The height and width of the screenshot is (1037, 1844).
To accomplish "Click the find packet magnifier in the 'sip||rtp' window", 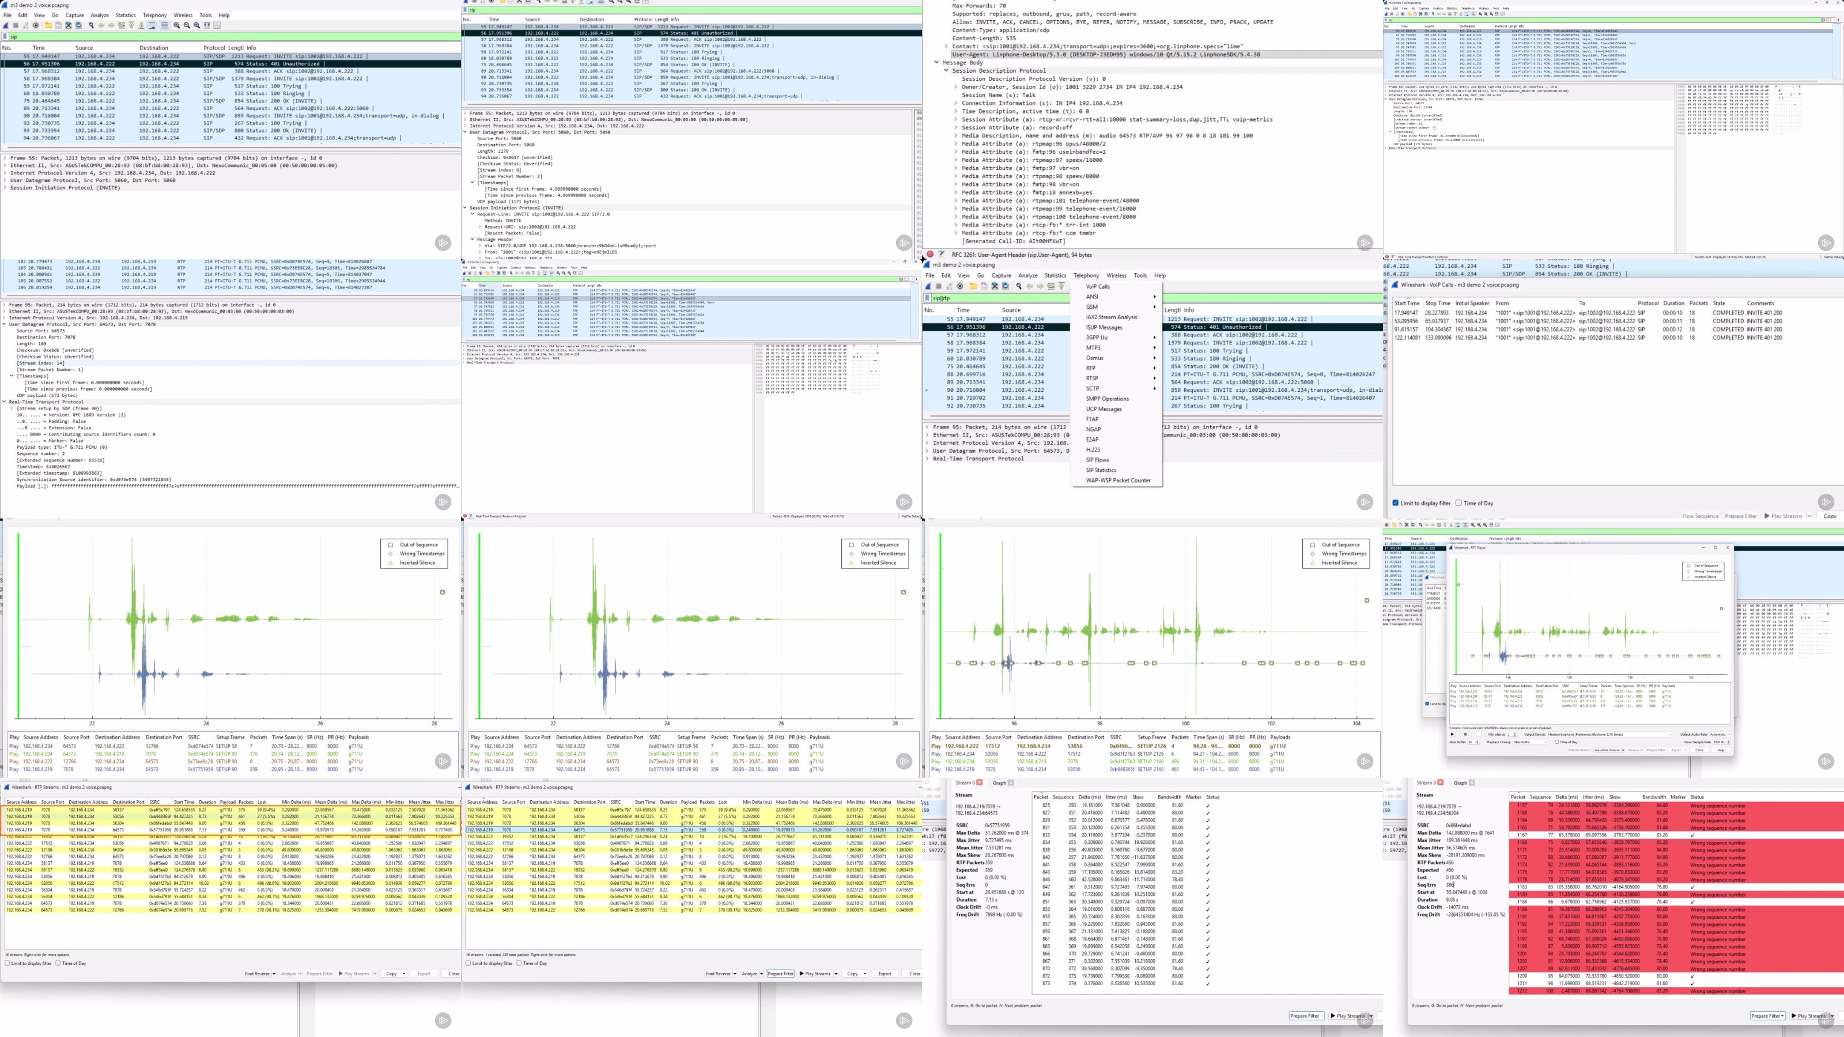I will pyautogui.click(x=1019, y=286).
